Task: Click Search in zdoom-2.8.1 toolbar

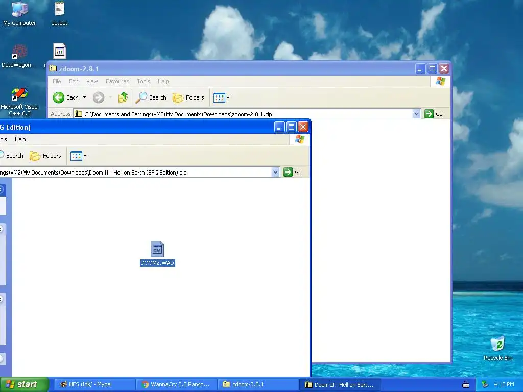Action: (x=151, y=97)
